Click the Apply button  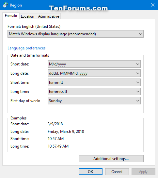pyautogui.click(x=143, y=172)
